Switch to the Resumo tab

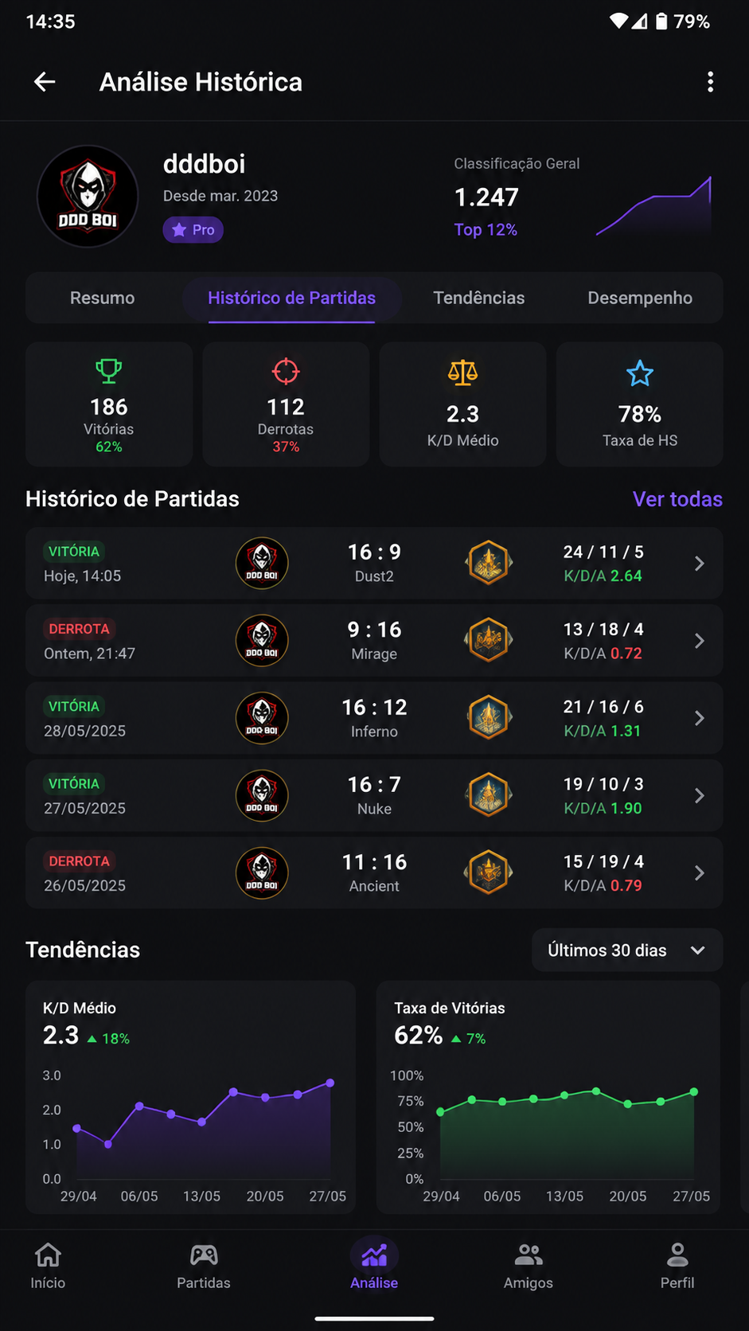102,298
